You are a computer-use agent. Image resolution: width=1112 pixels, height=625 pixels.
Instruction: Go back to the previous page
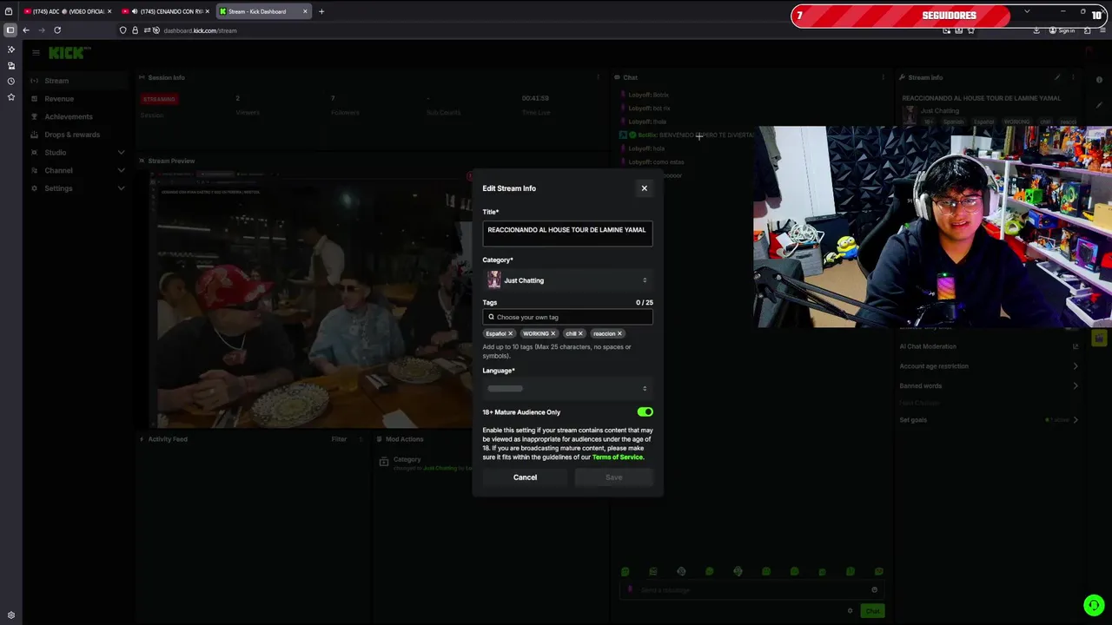coord(26,30)
